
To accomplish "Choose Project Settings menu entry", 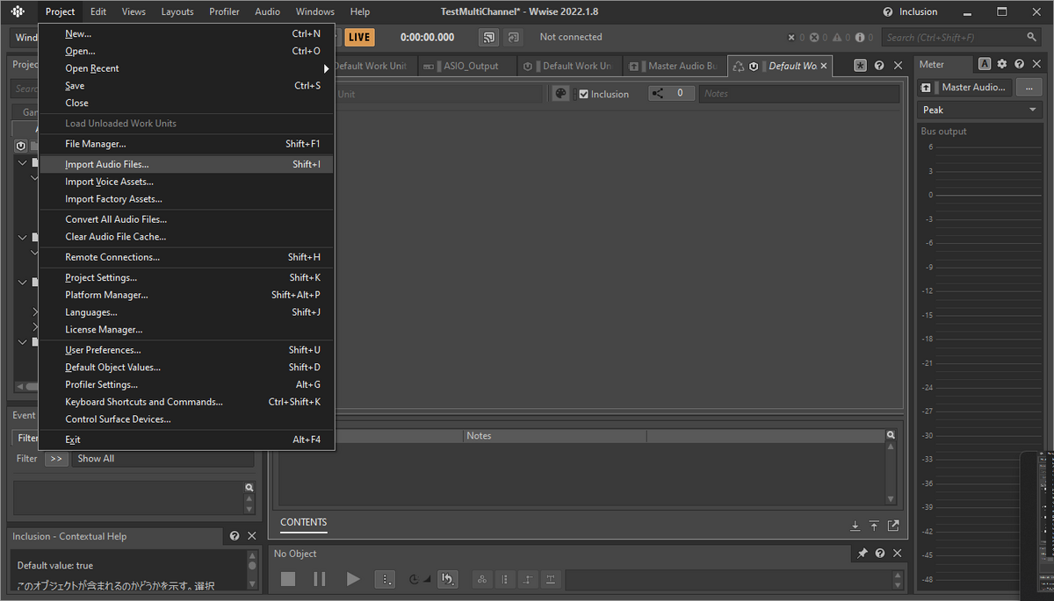I will click(186, 277).
